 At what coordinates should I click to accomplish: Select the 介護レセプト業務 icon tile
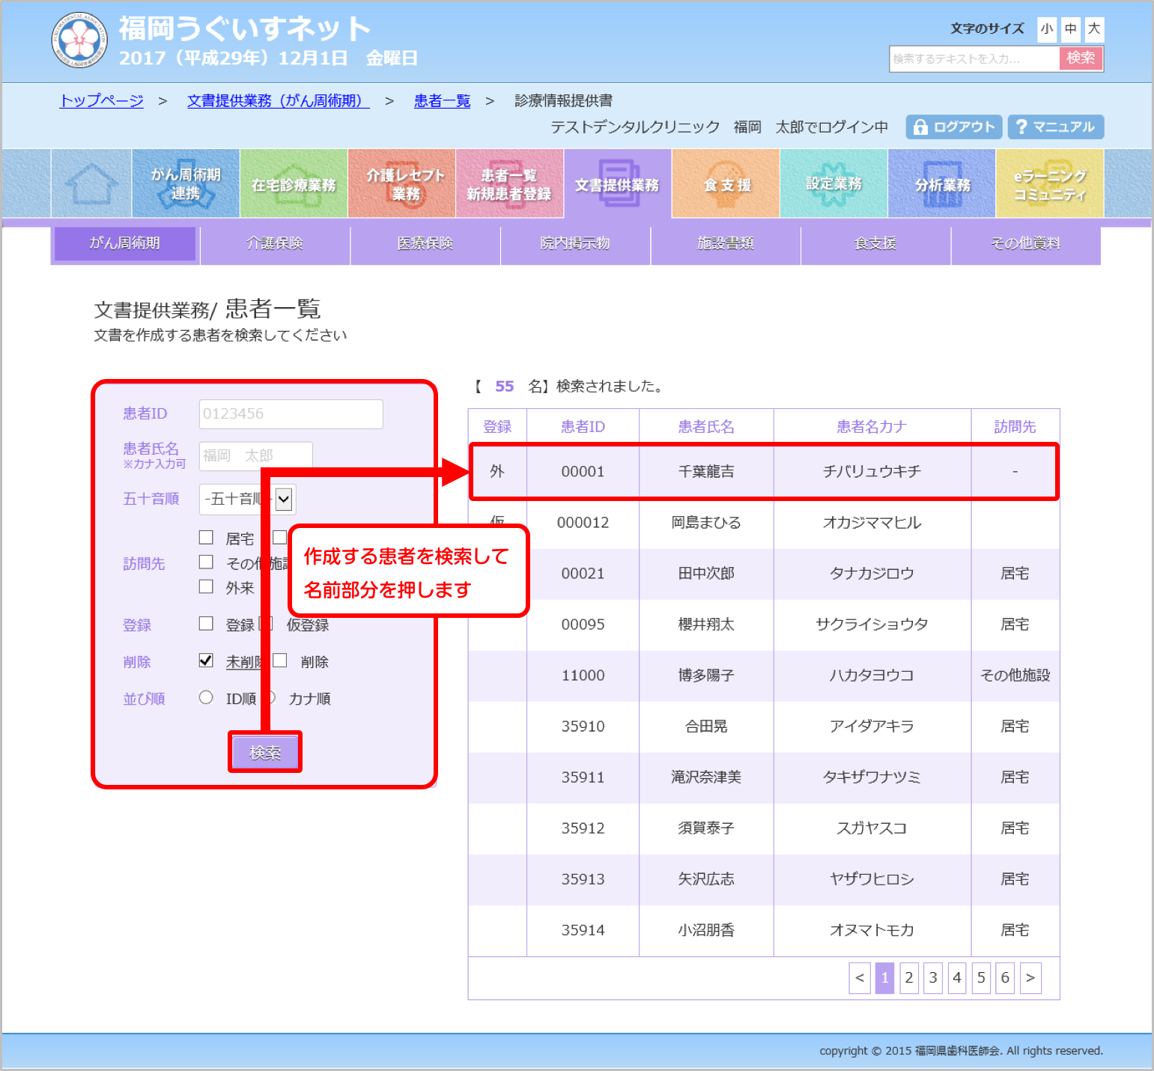tap(401, 183)
